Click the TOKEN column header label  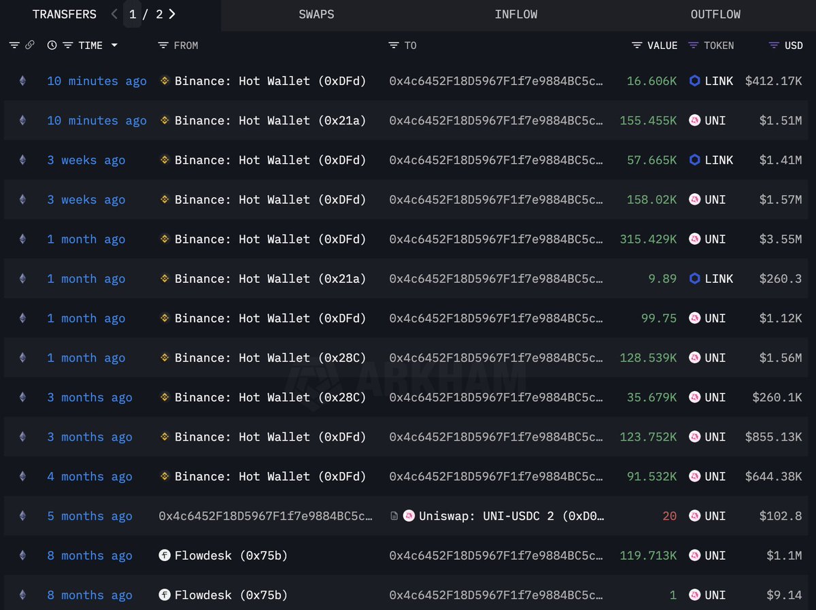pyautogui.click(x=719, y=46)
